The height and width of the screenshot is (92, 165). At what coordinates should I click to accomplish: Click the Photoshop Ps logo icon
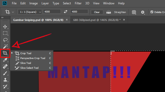(5, 3)
